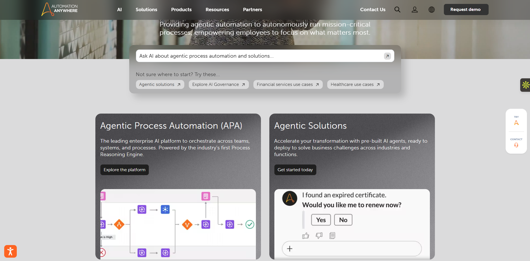
Task: Click Request demo
Action: point(466,9)
